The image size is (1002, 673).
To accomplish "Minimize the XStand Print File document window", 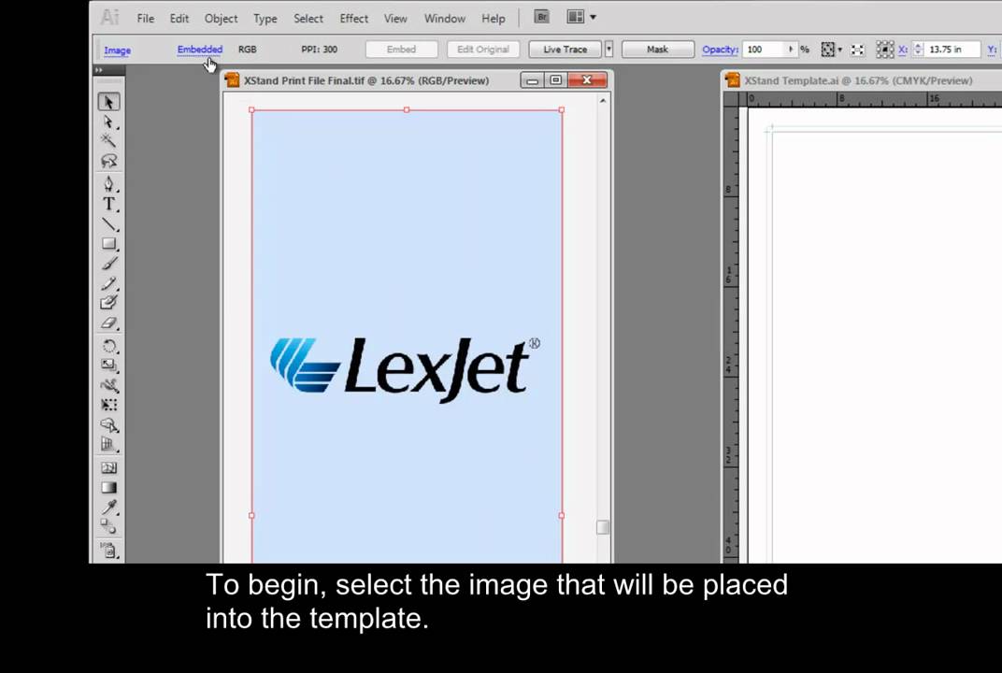I will [x=533, y=79].
